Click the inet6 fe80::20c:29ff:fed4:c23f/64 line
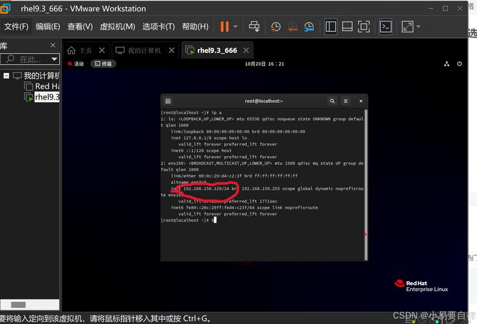 coord(244,207)
